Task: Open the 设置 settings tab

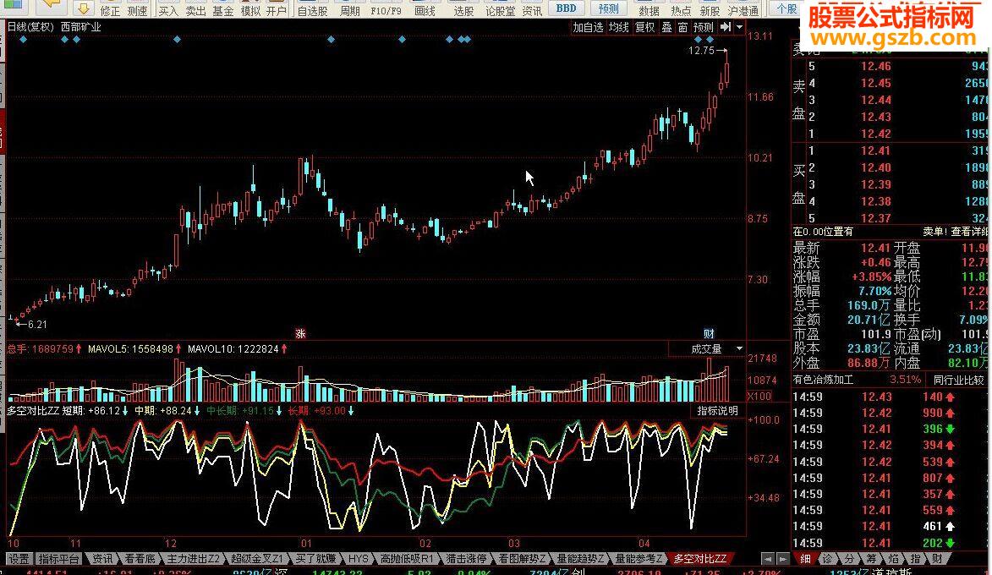Action: coord(19,559)
